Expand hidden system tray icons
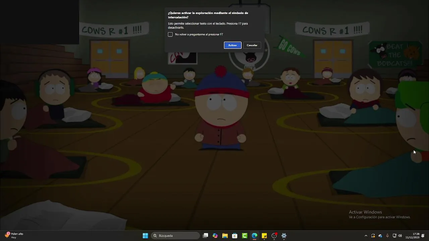The width and height of the screenshot is (429, 241). tap(366, 236)
